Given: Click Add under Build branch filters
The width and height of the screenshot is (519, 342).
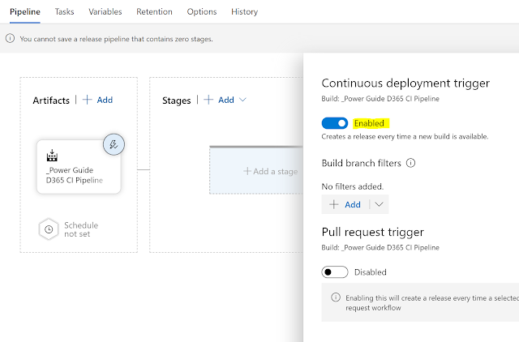Looking at the screenshot, I should pos(345,204).
